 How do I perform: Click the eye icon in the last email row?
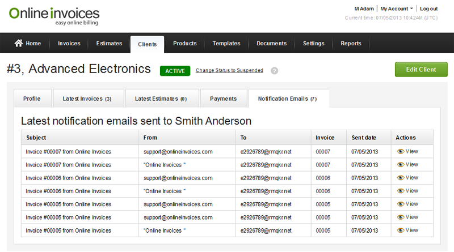point(401,230)
